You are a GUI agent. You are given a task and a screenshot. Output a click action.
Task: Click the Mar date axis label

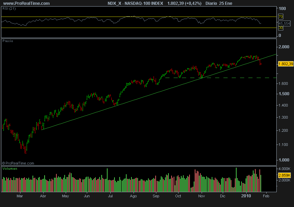pos(20,196)
